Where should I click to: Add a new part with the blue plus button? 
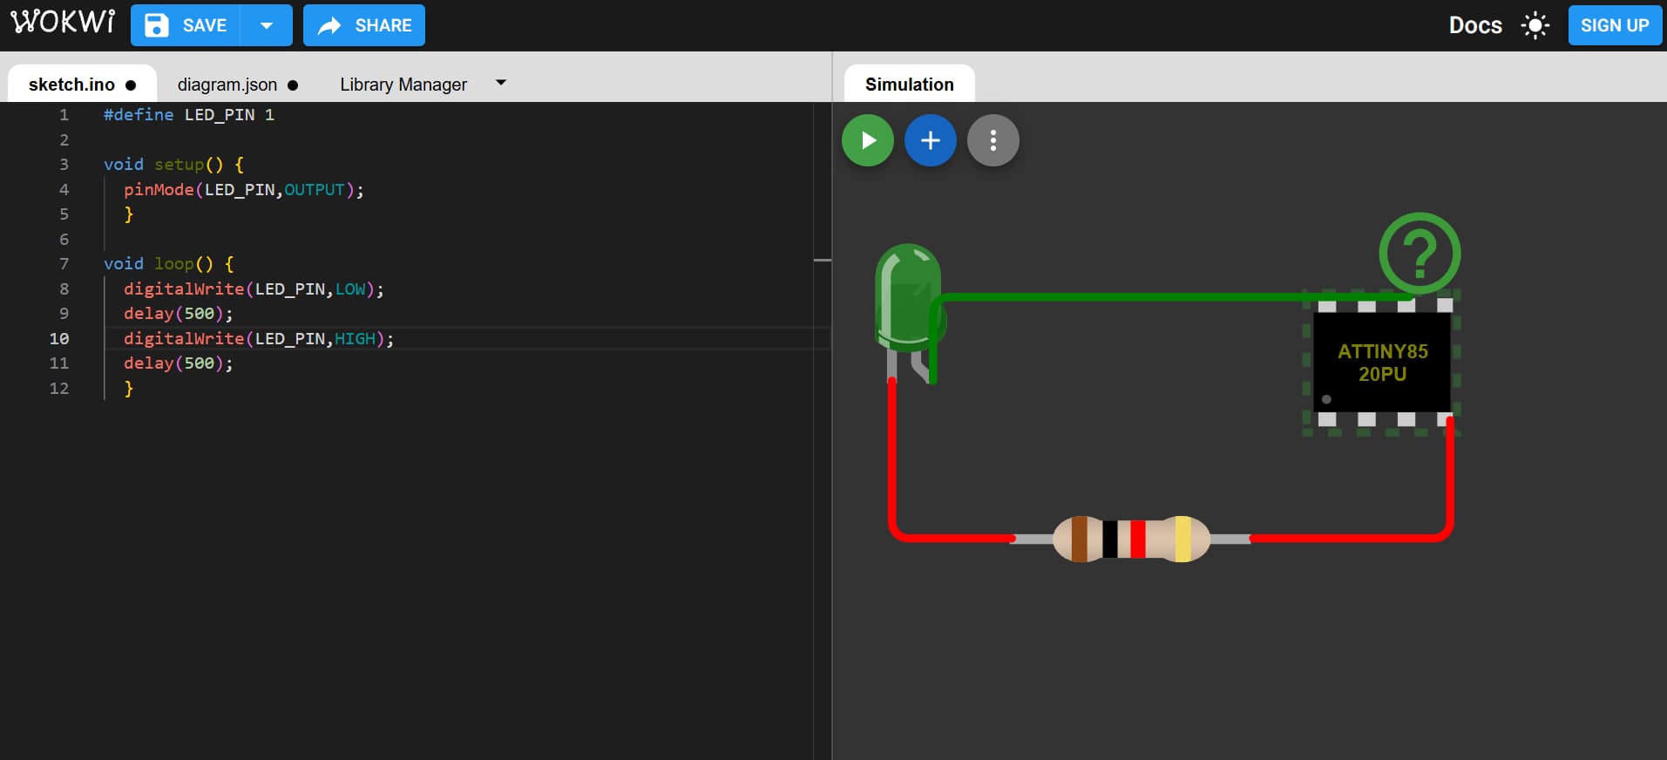click(x=930, y=140)
